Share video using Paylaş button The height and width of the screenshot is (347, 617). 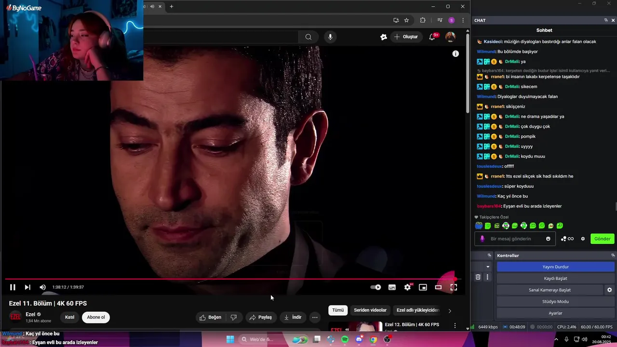click(x=260, y=317)
